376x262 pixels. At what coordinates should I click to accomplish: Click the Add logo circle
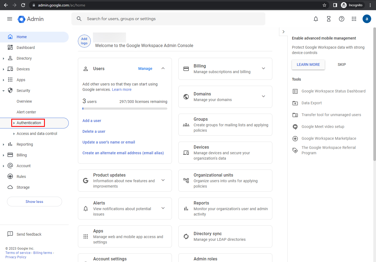84,41
